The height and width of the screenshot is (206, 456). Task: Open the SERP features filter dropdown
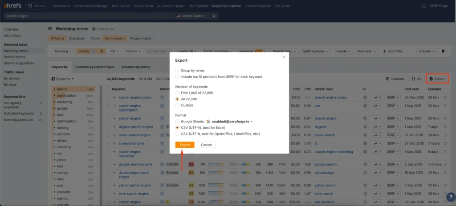[x=316, y=51]
